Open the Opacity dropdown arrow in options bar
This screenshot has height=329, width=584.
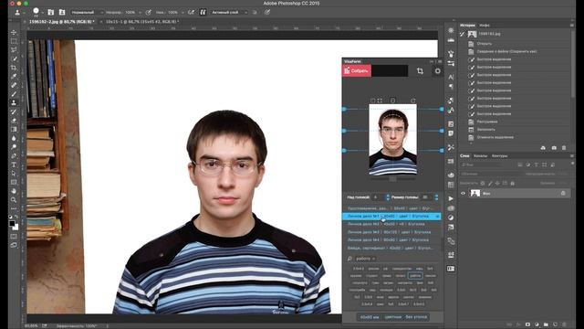point(140,12)
